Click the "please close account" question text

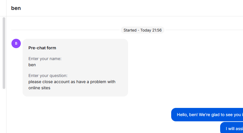pyautogui.click(x=49, y=82)
